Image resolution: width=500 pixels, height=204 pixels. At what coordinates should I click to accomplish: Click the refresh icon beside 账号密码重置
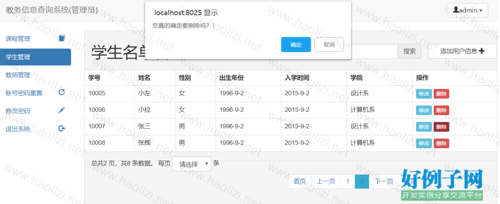[x=61, y=92]
